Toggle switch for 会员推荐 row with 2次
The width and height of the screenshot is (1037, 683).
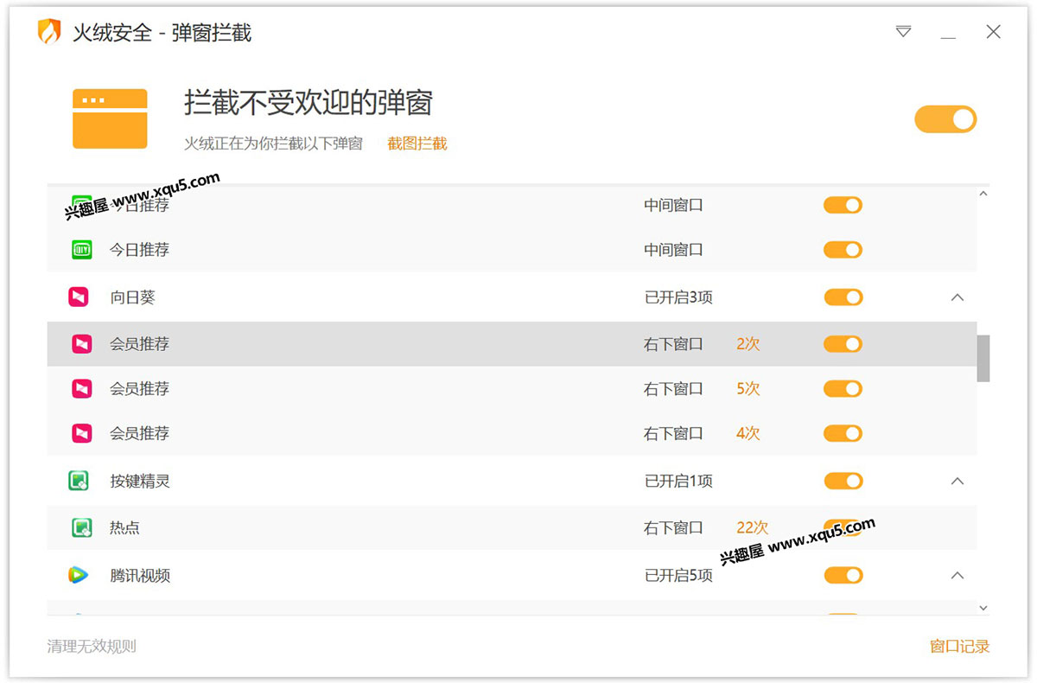tap(843, 344)
